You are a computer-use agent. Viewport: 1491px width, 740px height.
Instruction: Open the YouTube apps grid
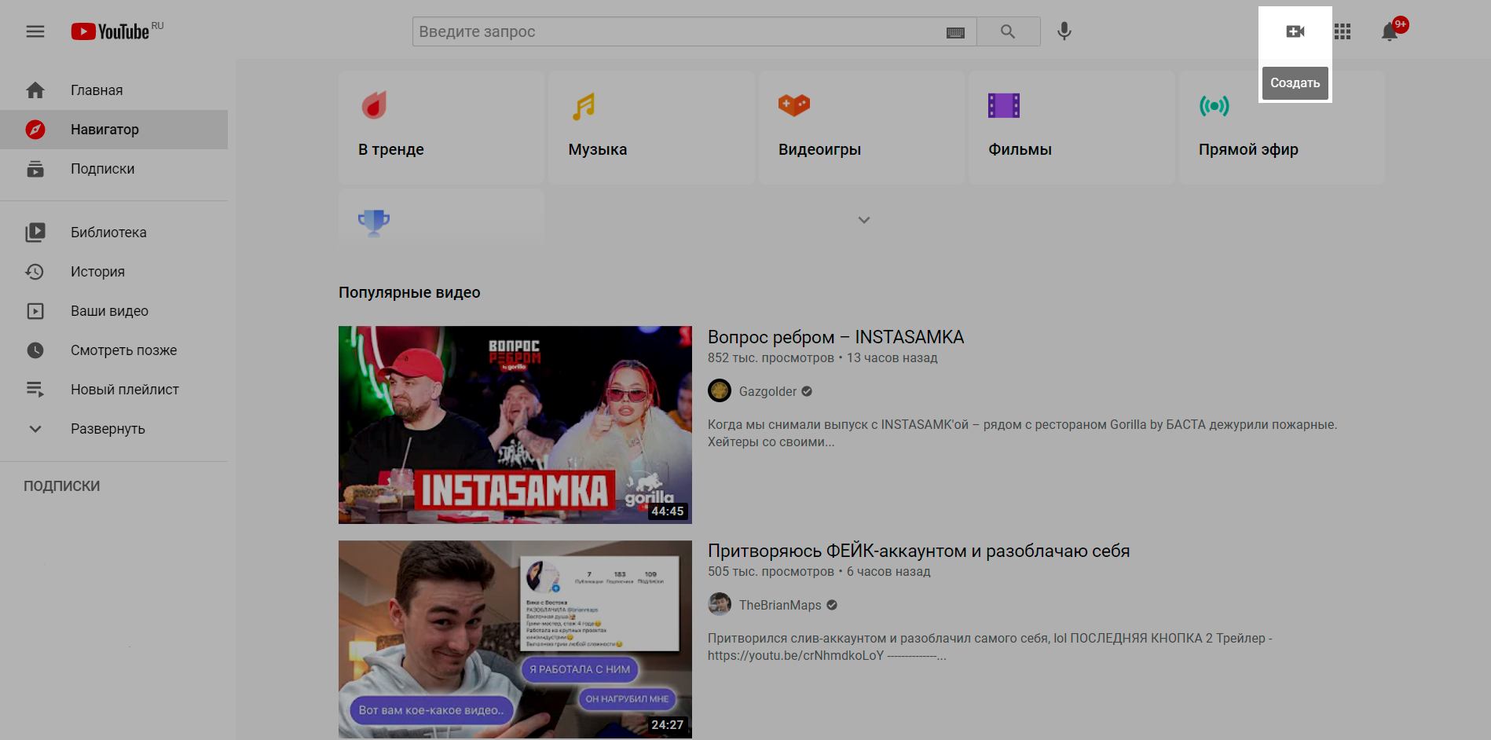coord(1343,31)
